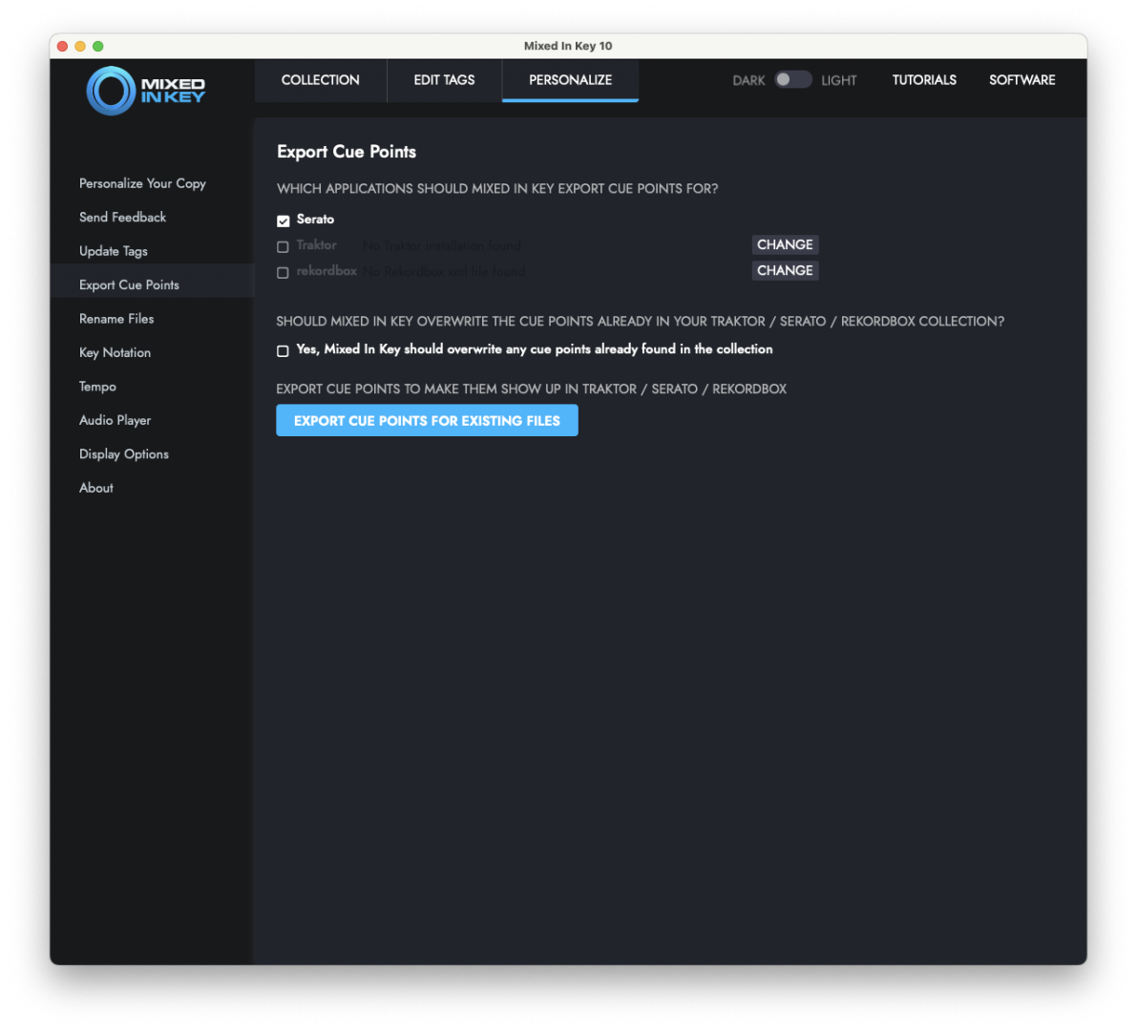This screenshot has height=1031, width=1137.
Task: Click the Export Cue Points heading
Action: [x=347, y=152]
